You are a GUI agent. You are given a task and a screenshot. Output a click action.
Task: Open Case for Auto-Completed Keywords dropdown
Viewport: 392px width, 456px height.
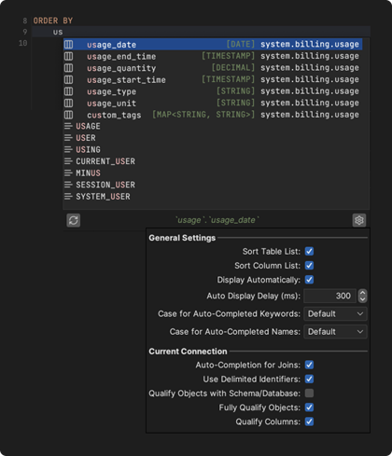coord(335,314)
